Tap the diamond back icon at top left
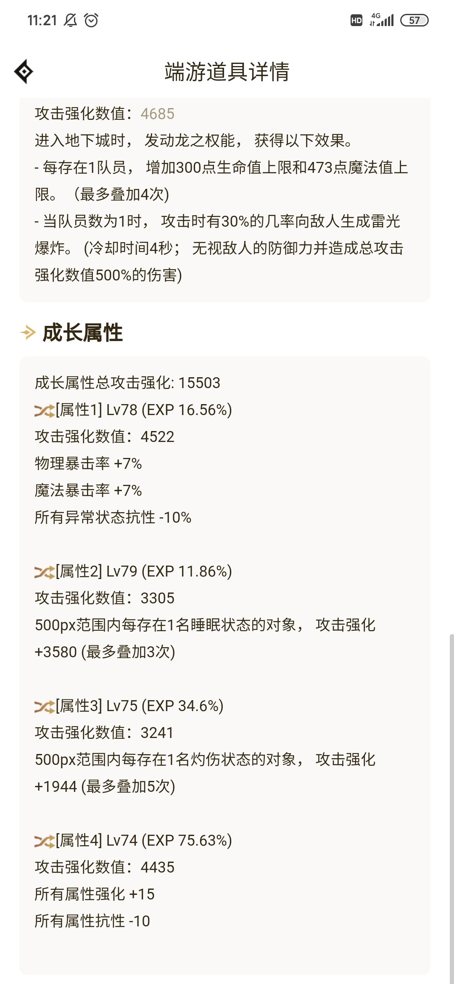 pyautogui.click(x=24, y=71)
